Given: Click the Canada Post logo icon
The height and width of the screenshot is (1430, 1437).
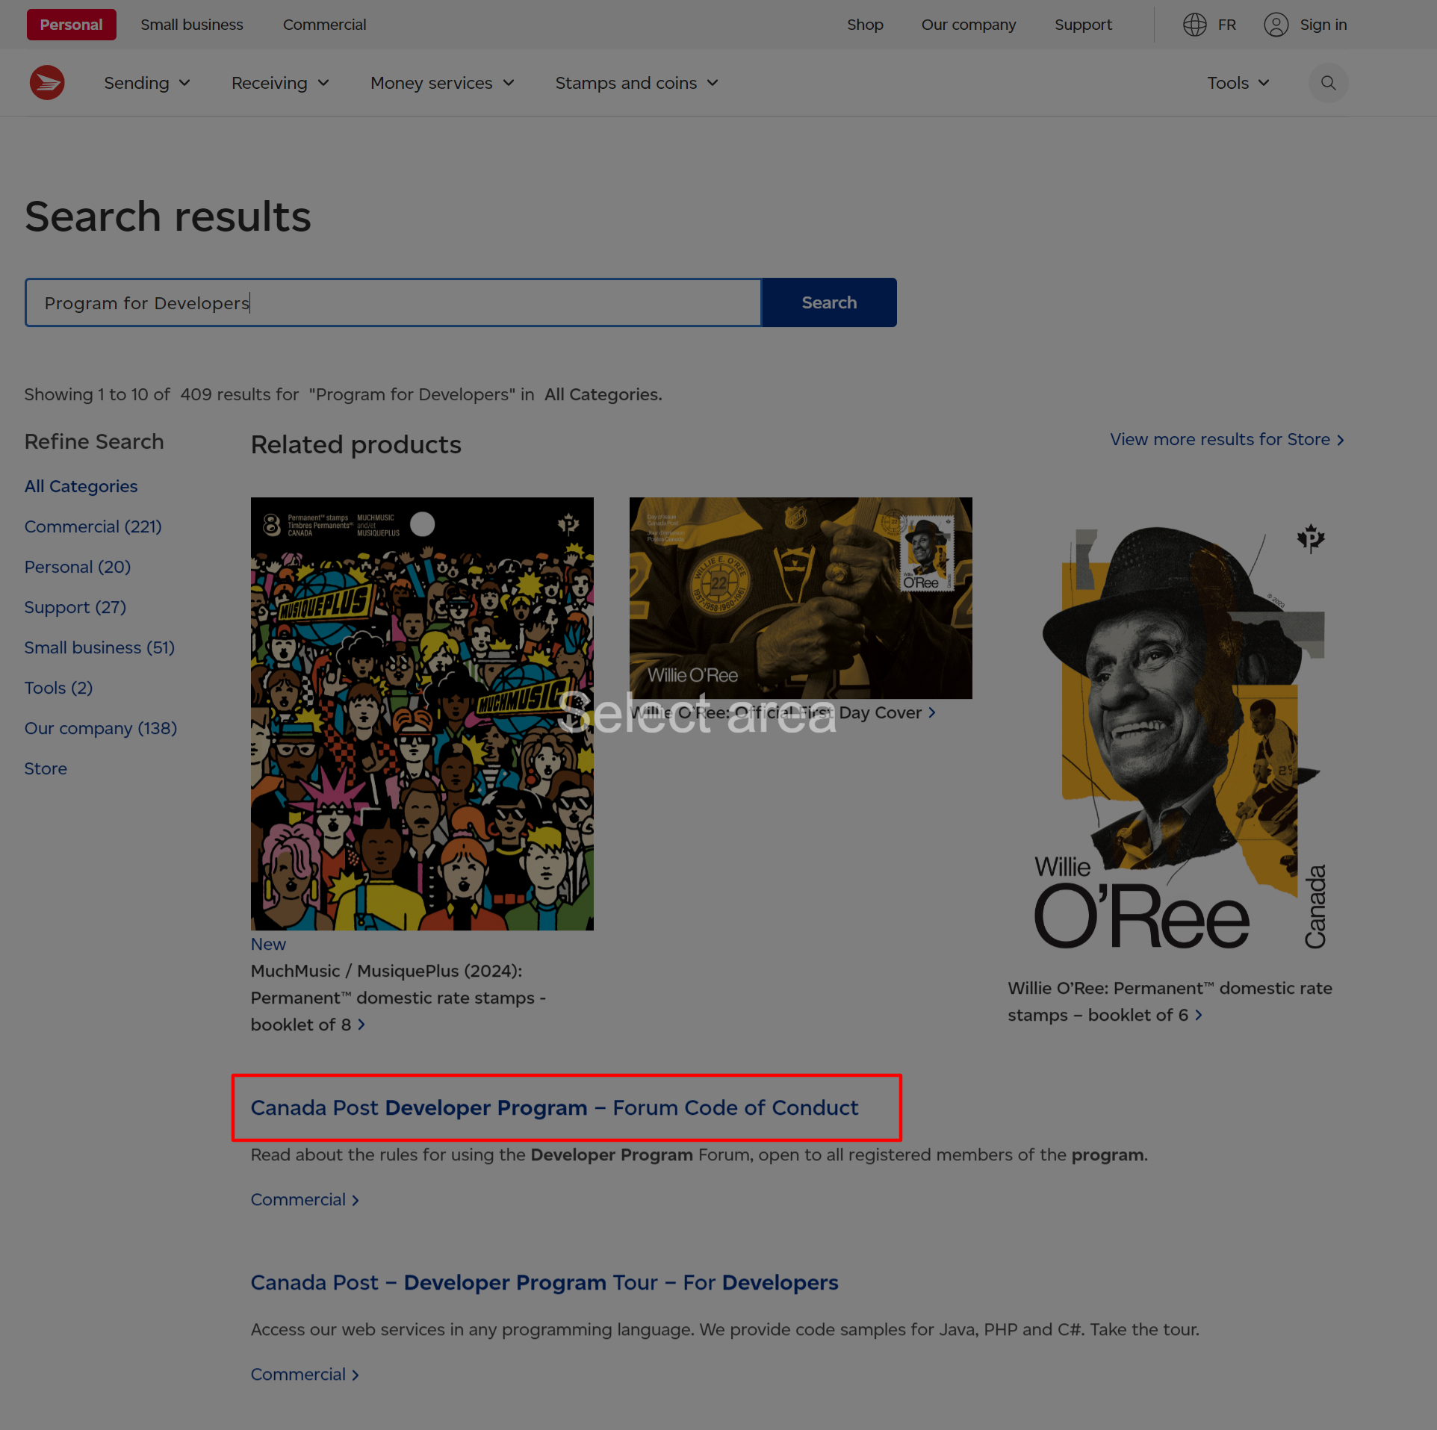Looking at the screenshot, I should [x=47, y=83].
